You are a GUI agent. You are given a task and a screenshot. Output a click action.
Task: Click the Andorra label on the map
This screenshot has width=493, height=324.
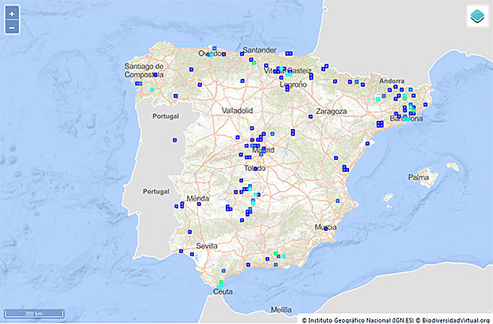391,81
